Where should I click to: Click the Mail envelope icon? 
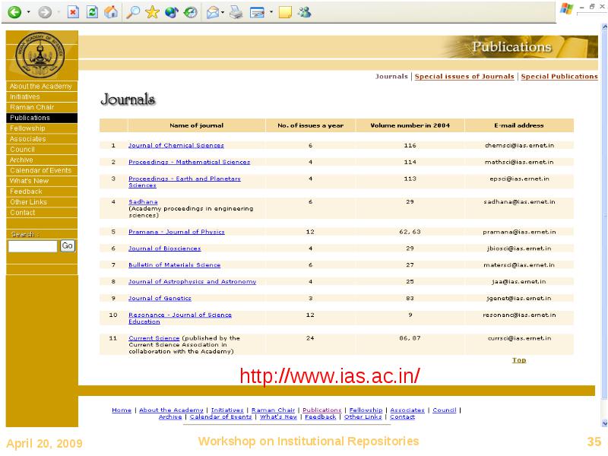tap(213, 12)
